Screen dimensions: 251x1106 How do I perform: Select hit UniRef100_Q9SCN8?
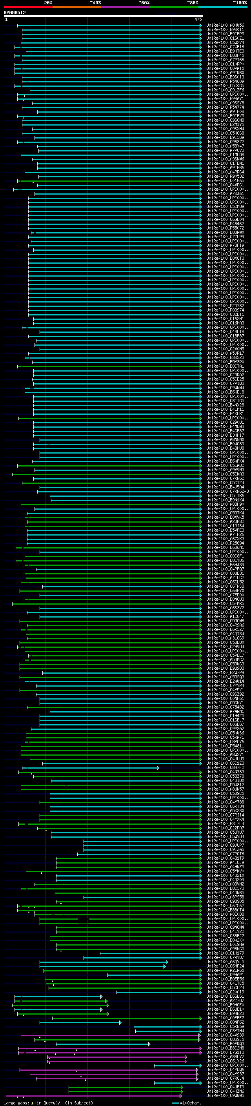click(225, 120)
